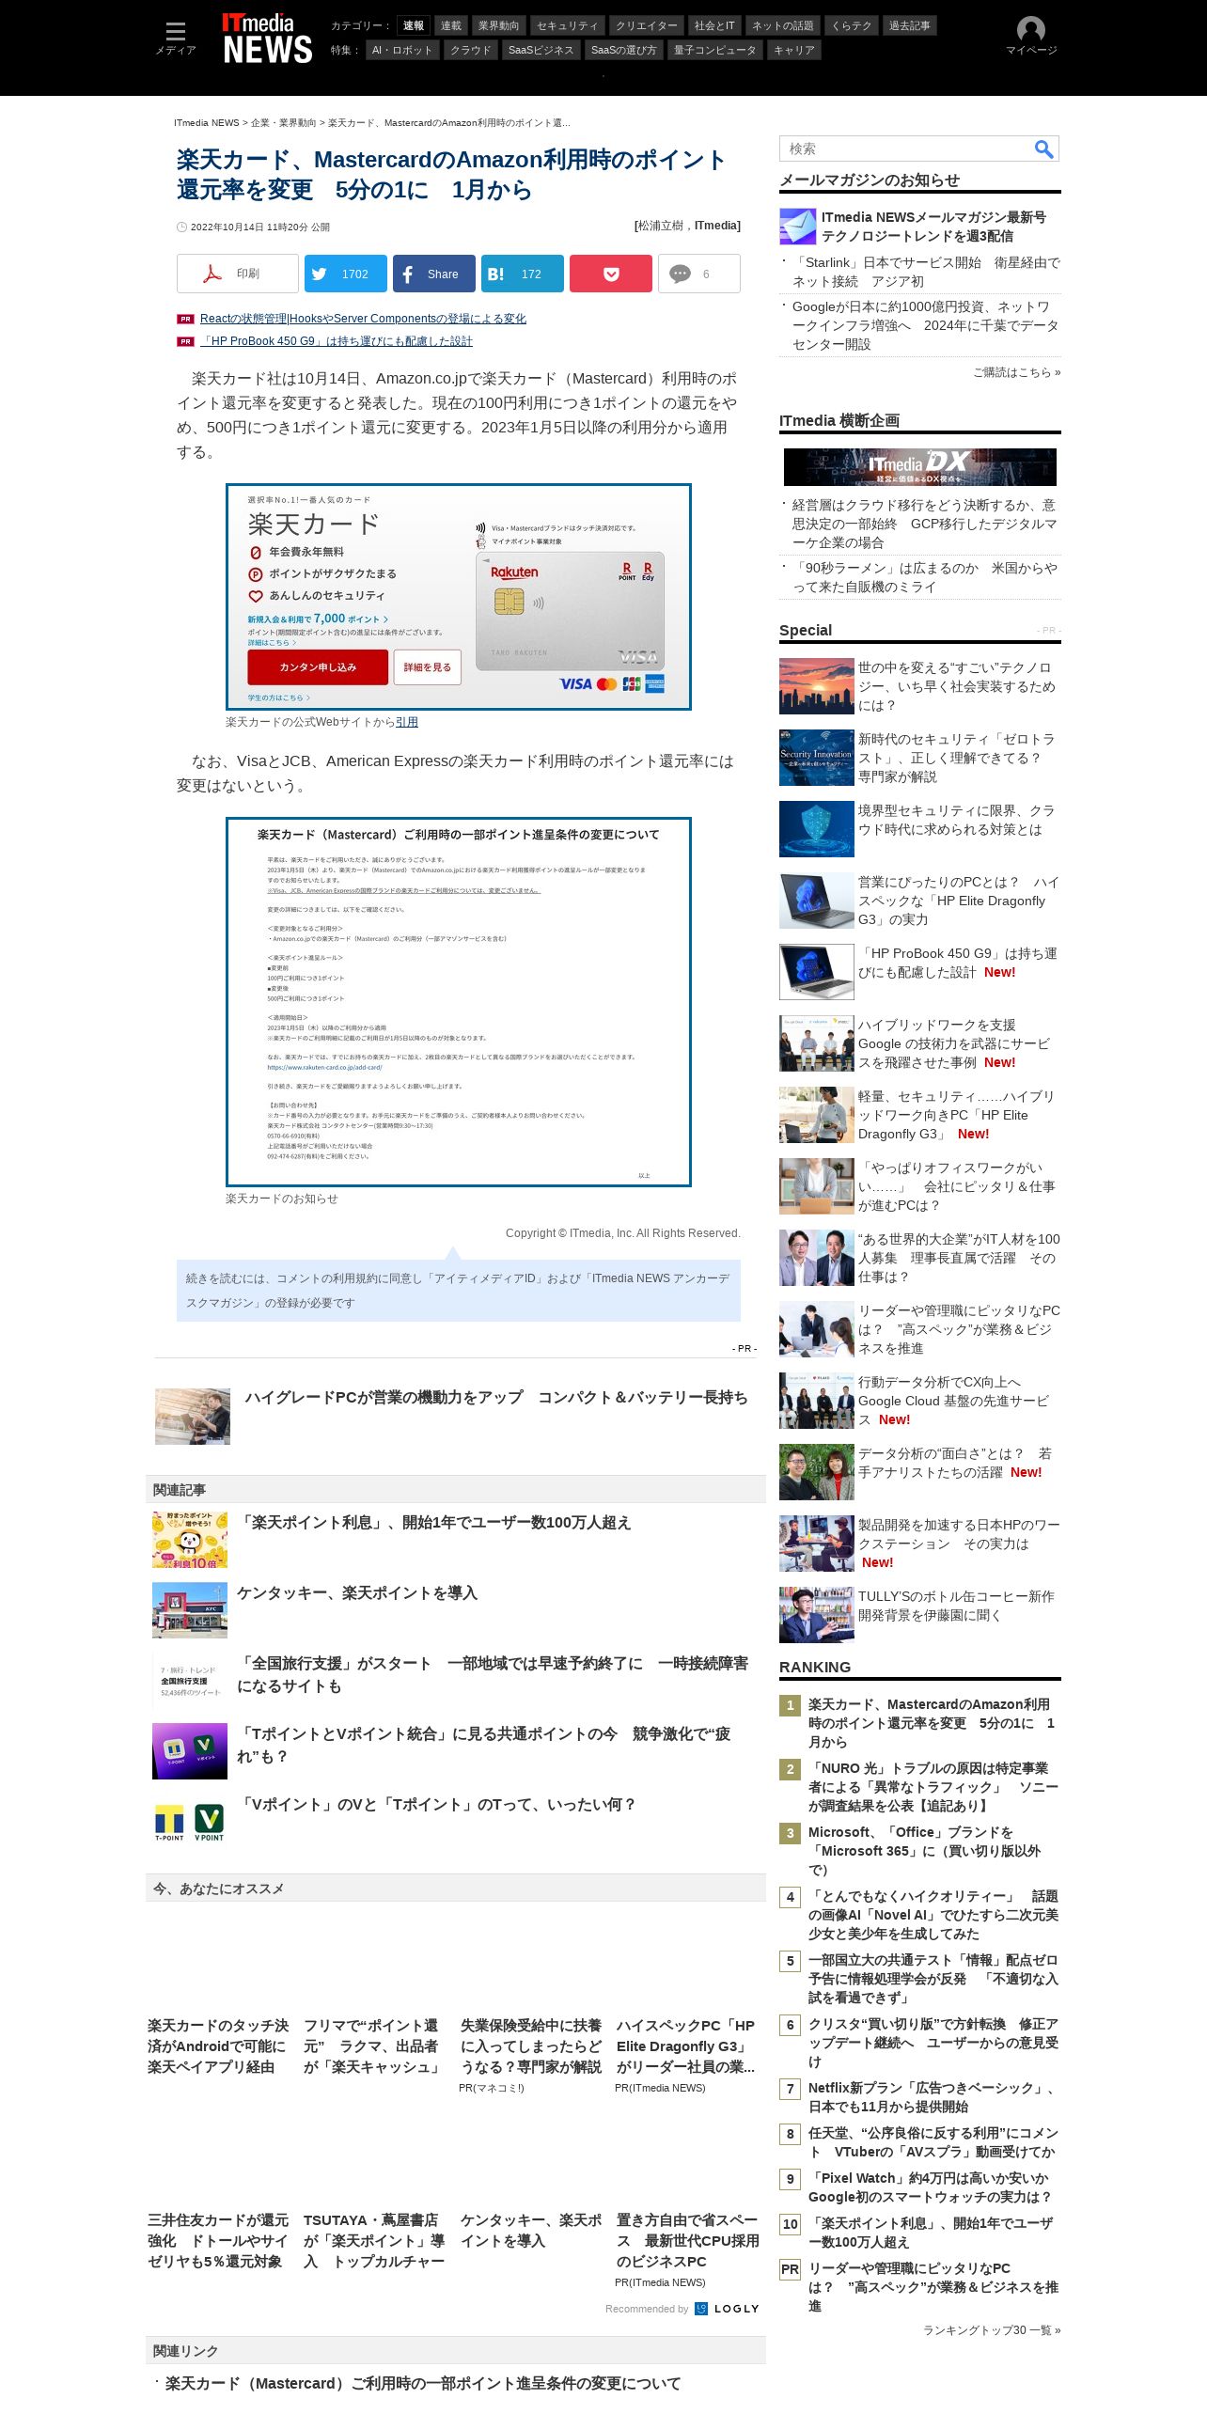This screenshot has height=2414, width=1207.
Task: Open the ネットの話題 category
Action: coord(783,25)
